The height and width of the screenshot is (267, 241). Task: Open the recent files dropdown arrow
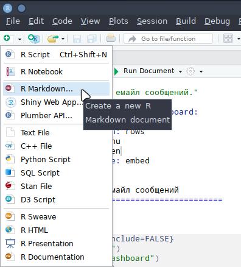click(x=63, y=38)
